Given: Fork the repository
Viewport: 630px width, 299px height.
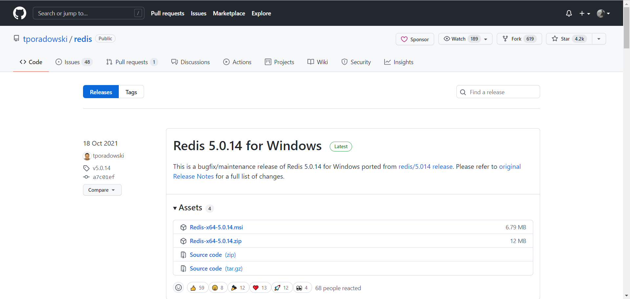Looking at the screenshot, I should (x=519, y=39).
